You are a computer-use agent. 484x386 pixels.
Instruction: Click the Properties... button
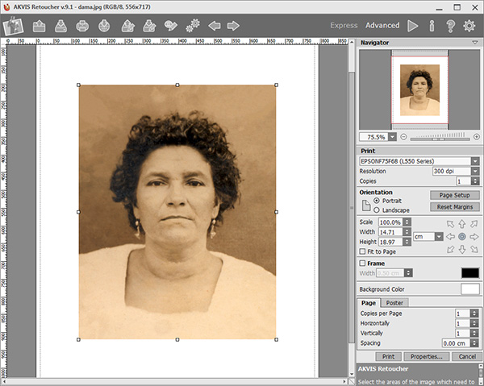(x=426, y=357)
